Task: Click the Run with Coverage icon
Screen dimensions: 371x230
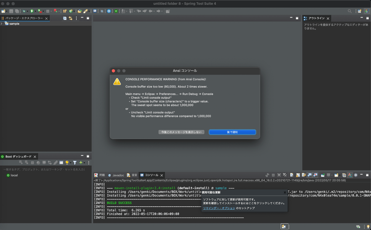Action: [x=40, y=11]
